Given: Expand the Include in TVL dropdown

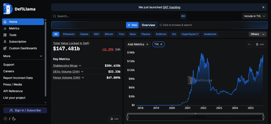Looking at the screenshot, I should pyautogui.click(x=254, y=16).
